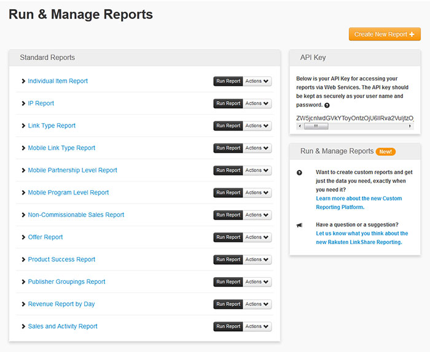Screen dimensions: 430x352
Task: Click the chevron arrow before Offer Report
Action: [x=23, y=237]
